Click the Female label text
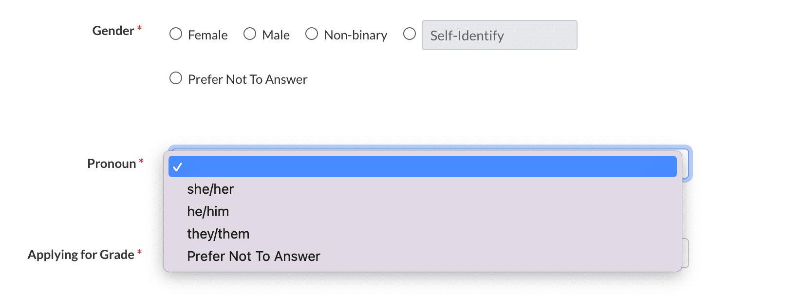This screenshot has height=295, width=785. click(207, 36)
